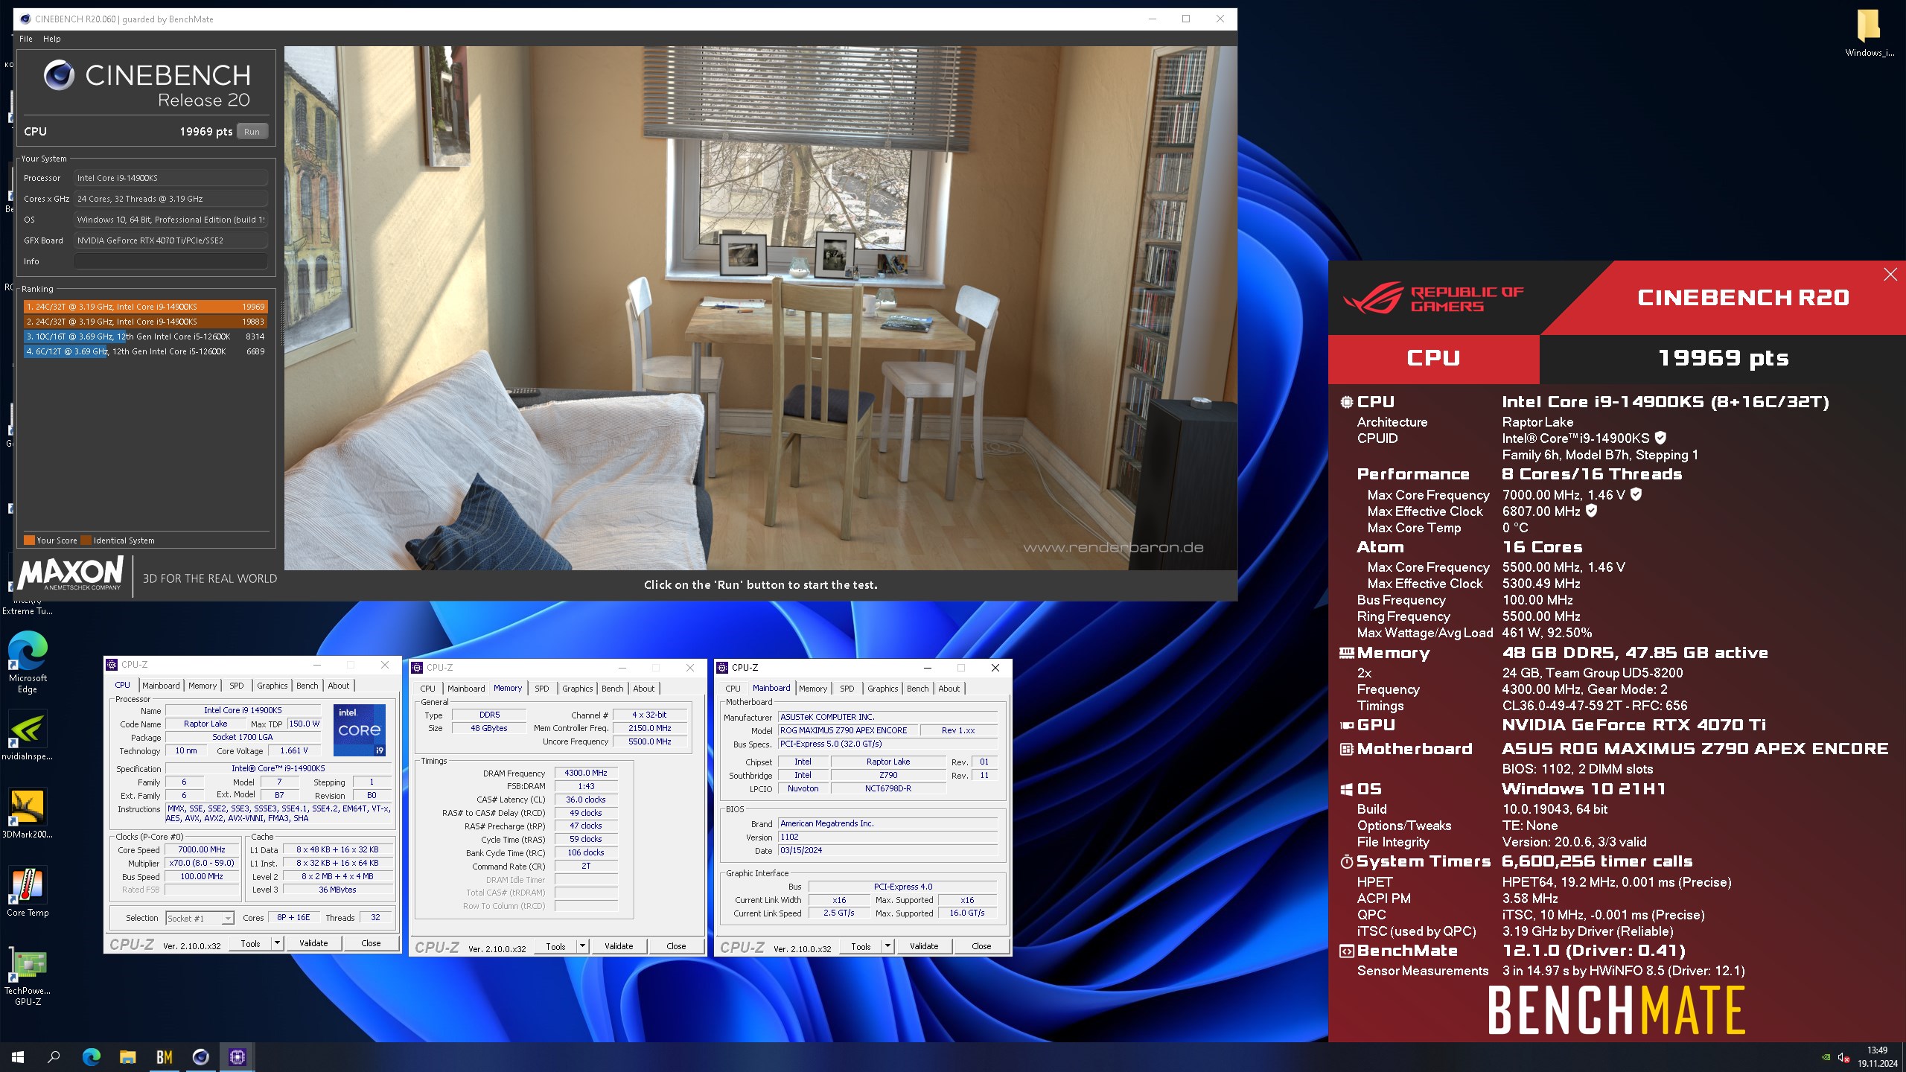Click the ROG MAXIMUS Z790 APEX ENCORE model field
This screenshot has width=1906, height=1072.
pos(847,730)
